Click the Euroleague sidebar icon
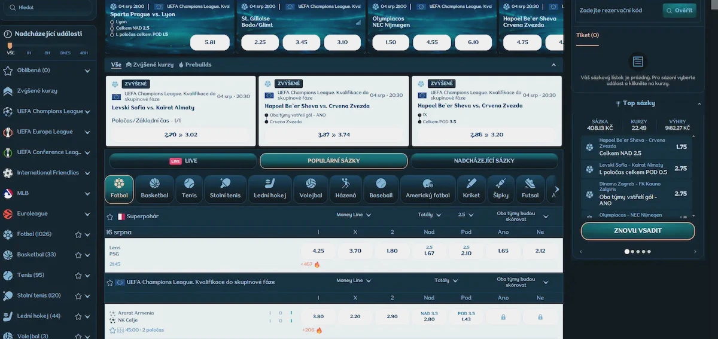This screenshot has height=339, width=718. [8, 213]
